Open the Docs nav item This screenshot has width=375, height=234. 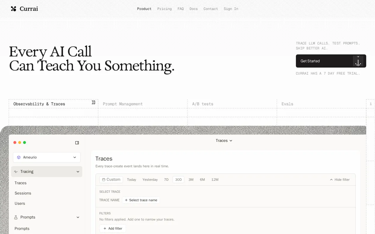pos(193,9)
